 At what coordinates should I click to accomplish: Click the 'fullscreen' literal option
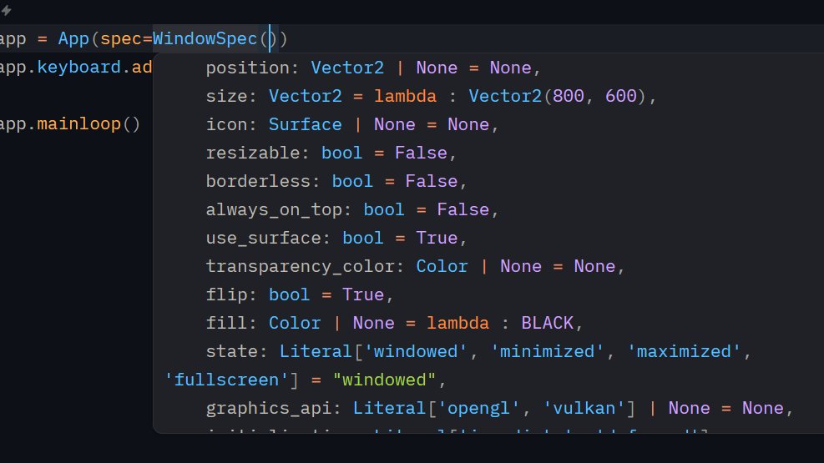(x=226, y=380)
